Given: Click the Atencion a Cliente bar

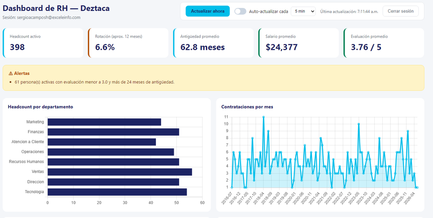Looking at the screenshot, I should [101, 142].
